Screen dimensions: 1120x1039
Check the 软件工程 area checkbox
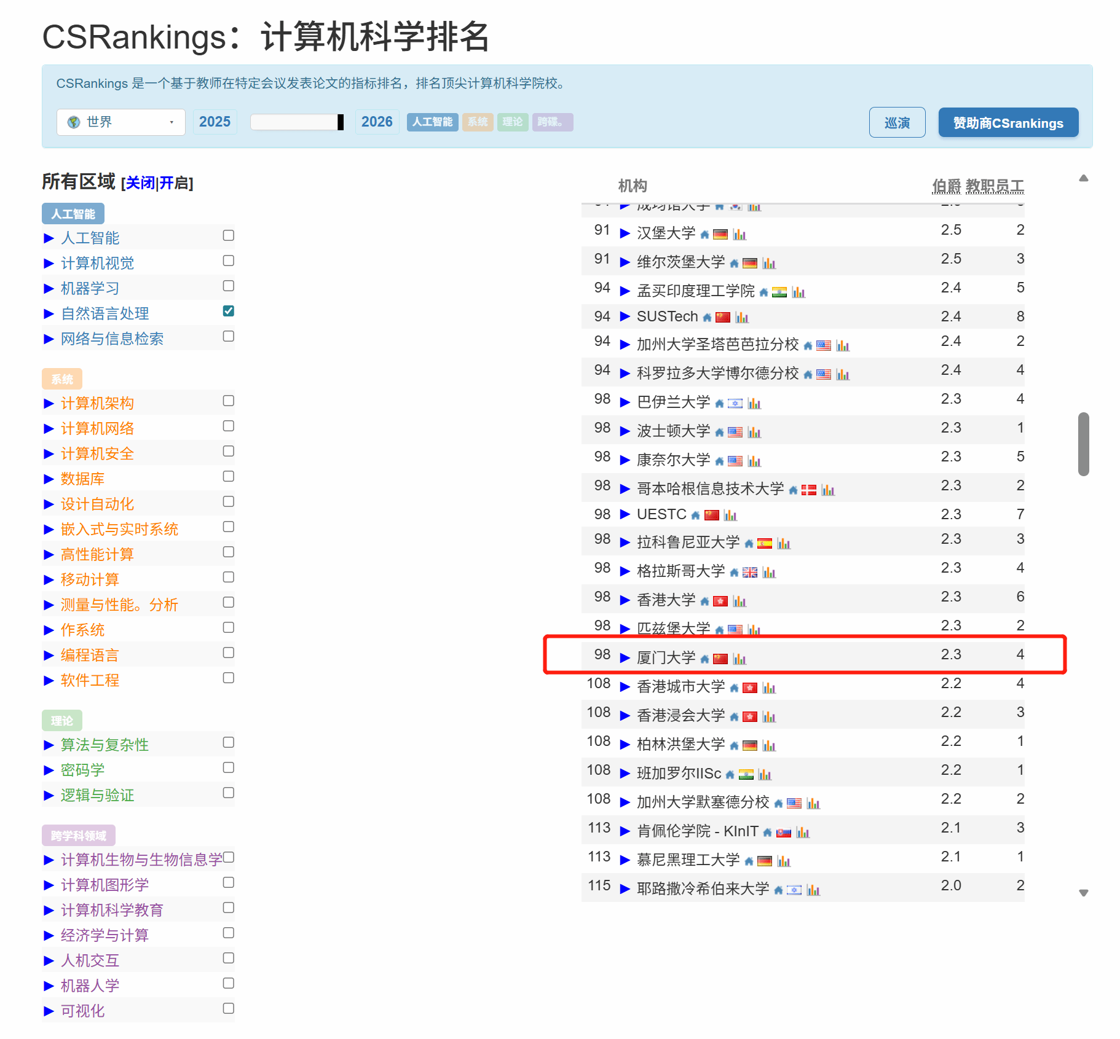tap(228, 678)
